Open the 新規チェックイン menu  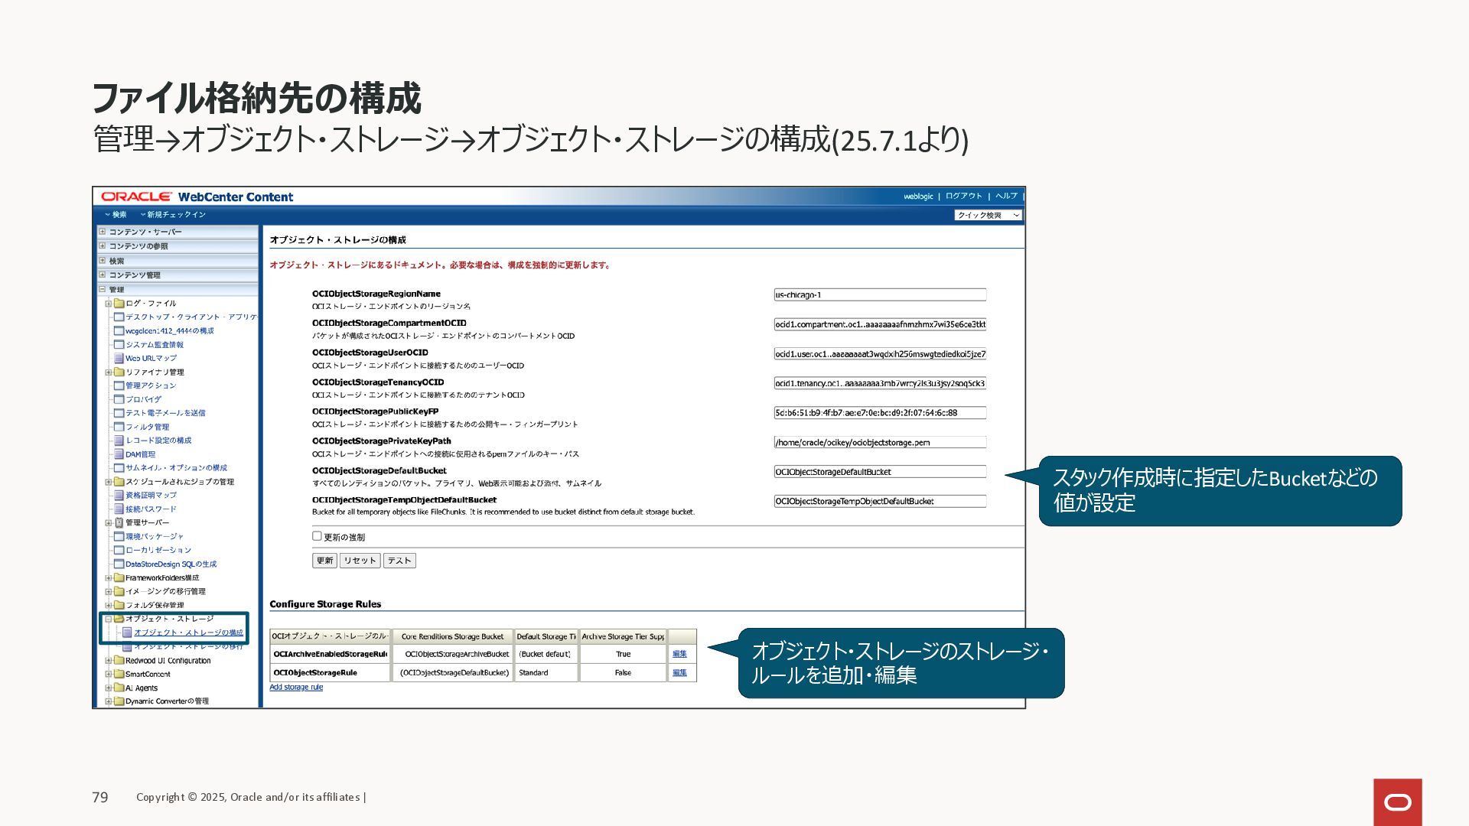[173, 215]
